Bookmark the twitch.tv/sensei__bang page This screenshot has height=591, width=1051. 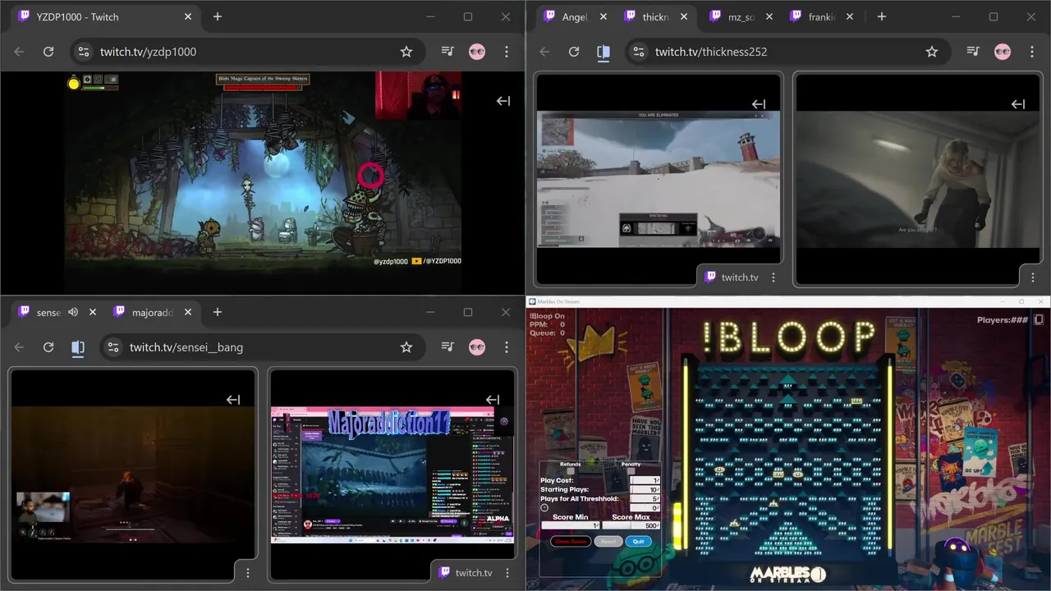(x=406, y=347)
